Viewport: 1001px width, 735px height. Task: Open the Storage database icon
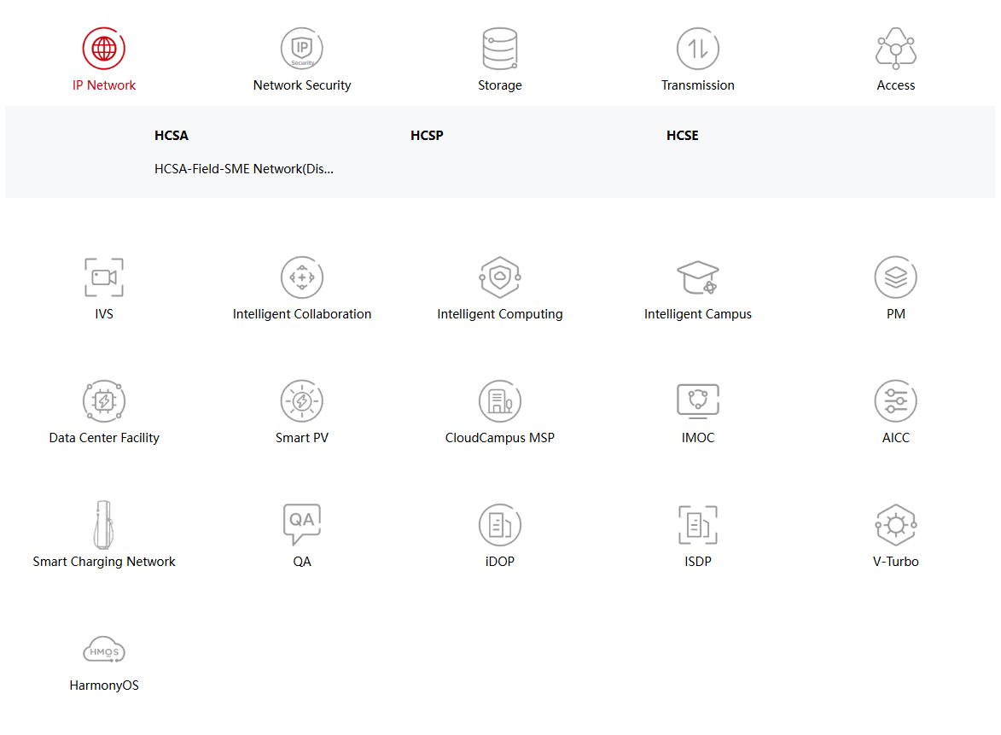click(x=500, y=49)
